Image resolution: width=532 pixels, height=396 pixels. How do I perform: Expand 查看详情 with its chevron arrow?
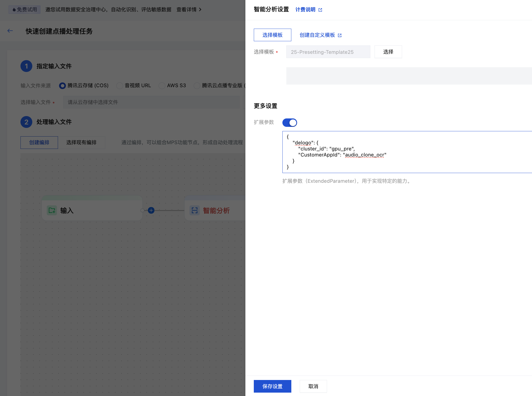coord(200,10)
